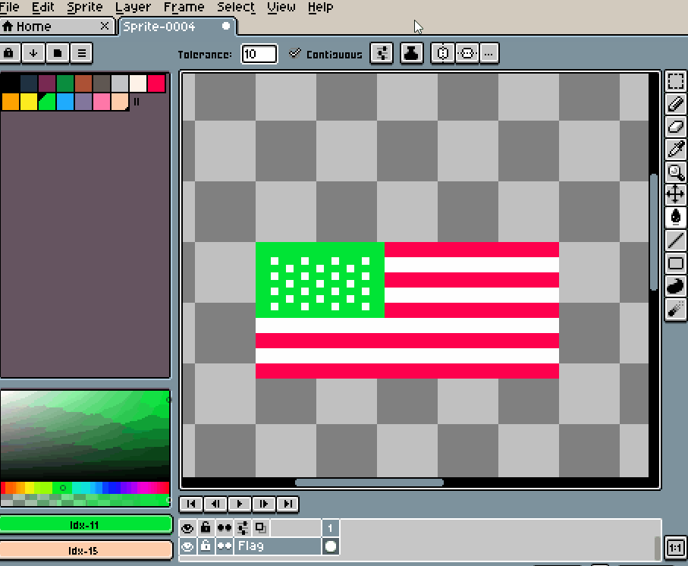Select the Flag layer name
The width and height of the screenshot is (688, 566).
pos(278,546)
